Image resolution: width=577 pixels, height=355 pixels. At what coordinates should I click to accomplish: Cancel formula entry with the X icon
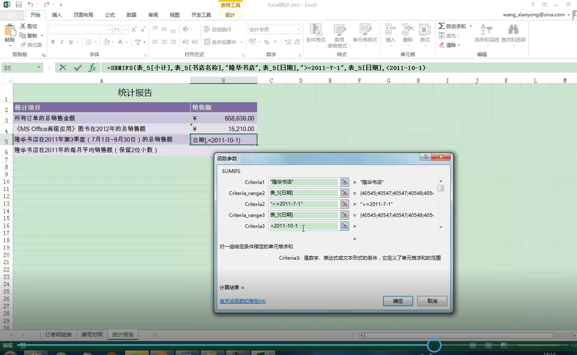coord(63,68)
